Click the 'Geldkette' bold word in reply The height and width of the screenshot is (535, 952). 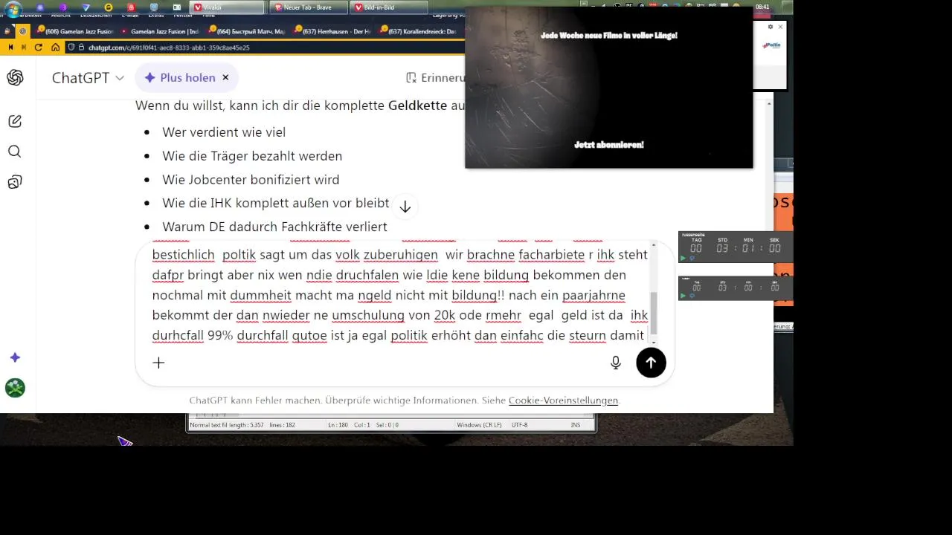point(418,106)
